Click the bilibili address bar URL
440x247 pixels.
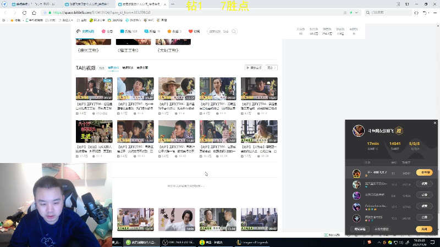(102, 13)
